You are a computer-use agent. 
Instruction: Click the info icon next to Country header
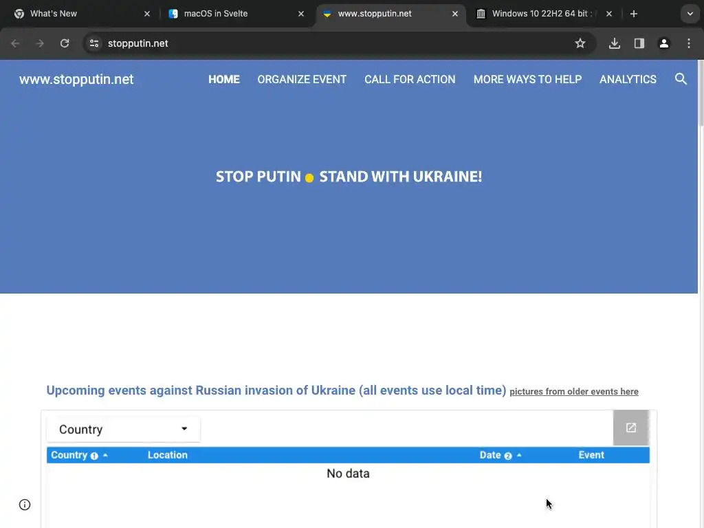click(93, 456)
